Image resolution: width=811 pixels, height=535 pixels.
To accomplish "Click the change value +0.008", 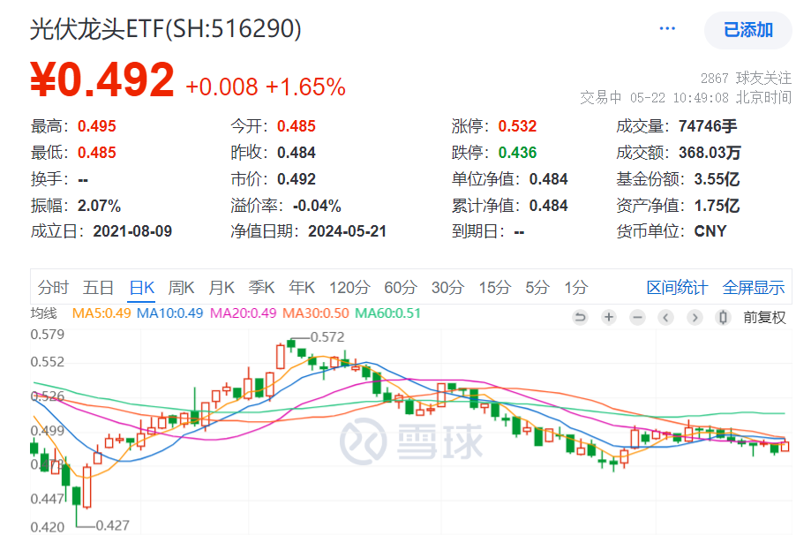I will 222,87.
